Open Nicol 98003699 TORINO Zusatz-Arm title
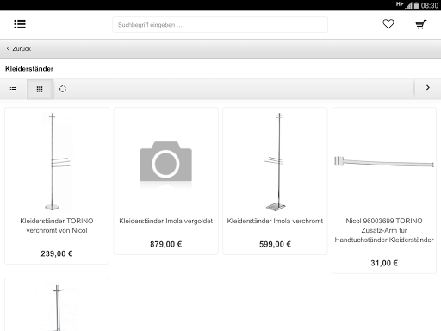441x331 pixels. (384, 230)
